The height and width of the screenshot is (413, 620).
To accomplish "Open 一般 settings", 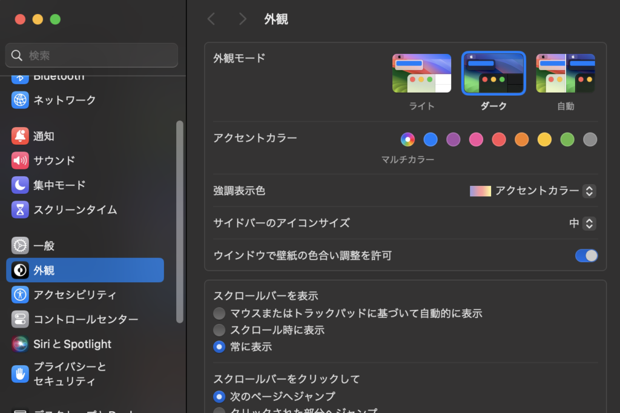I will click(x=85, y=246).
